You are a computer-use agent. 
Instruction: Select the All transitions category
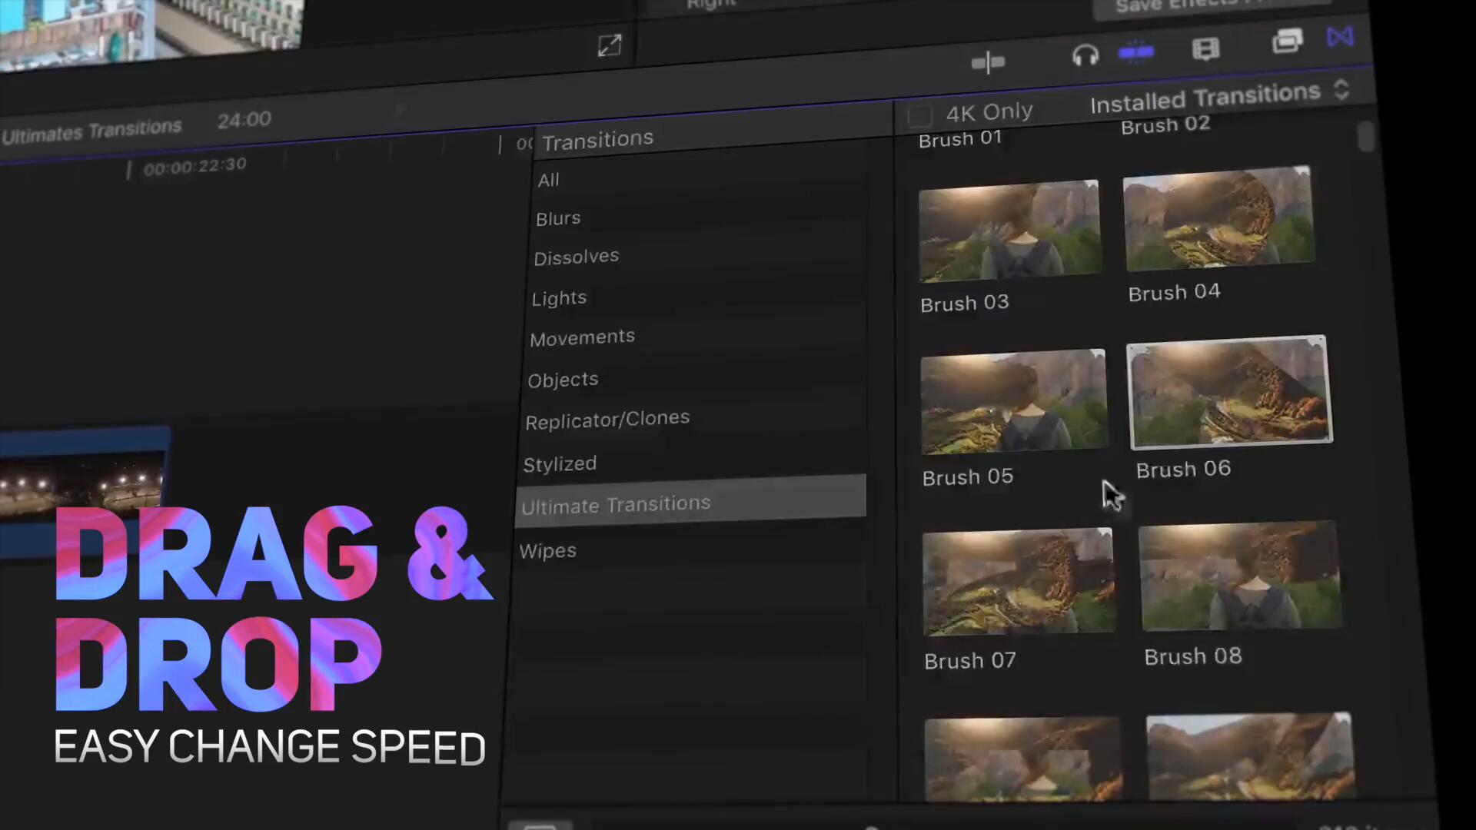click(548, 181)
